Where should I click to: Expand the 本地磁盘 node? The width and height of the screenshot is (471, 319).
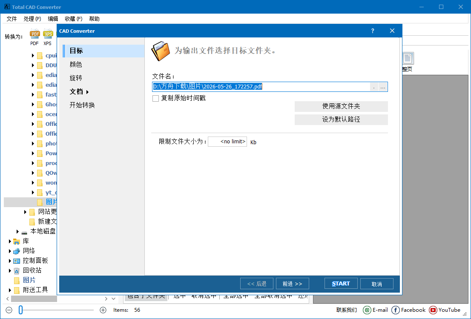(x=17, y=231)
